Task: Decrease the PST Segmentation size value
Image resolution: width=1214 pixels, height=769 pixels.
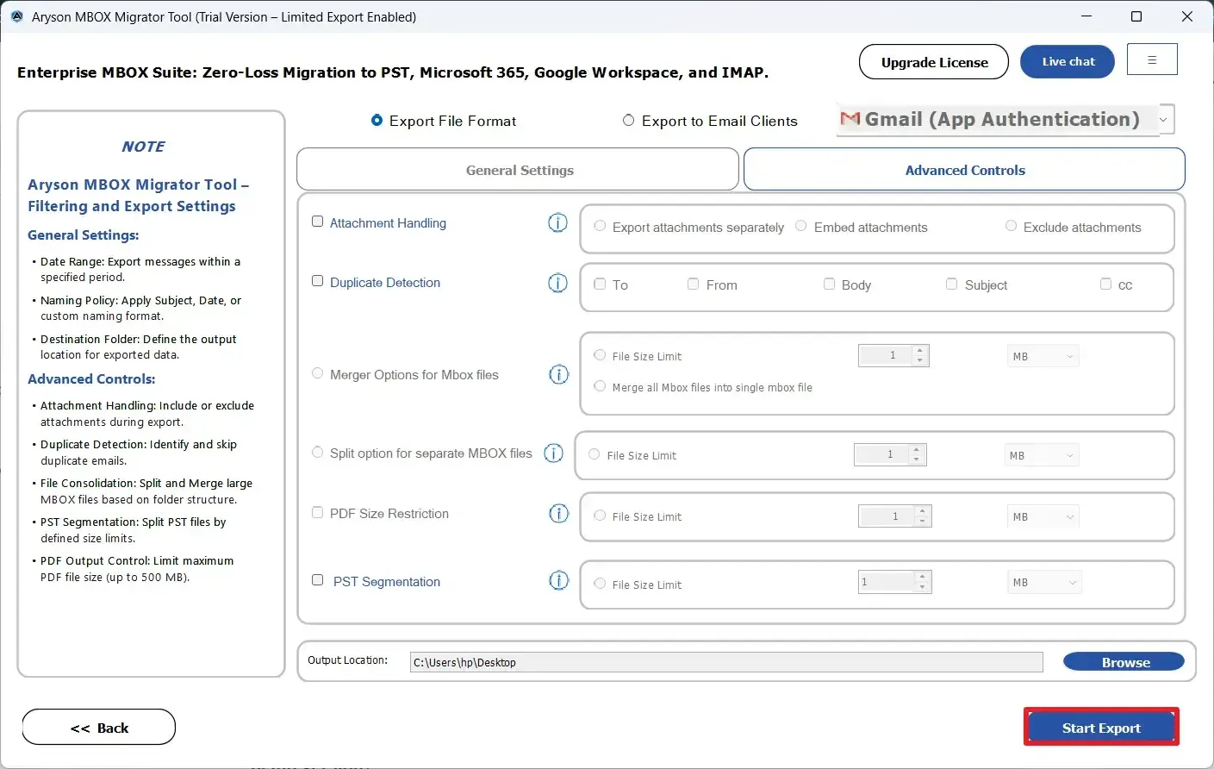Action: (923, 587)
